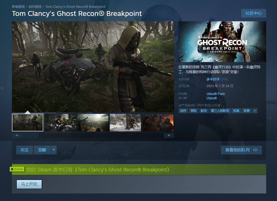Select the mountain landscape thumbnail
The width and height of the screenshot is (277, 201).
click(93, 122)
